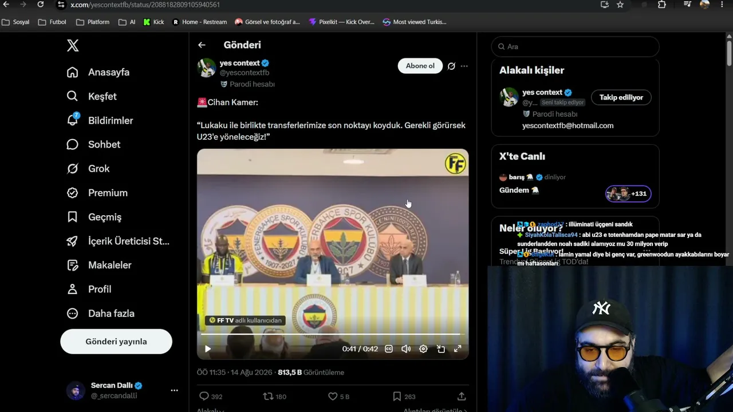Open Keşfet in the sidebar

pos(92,97)
